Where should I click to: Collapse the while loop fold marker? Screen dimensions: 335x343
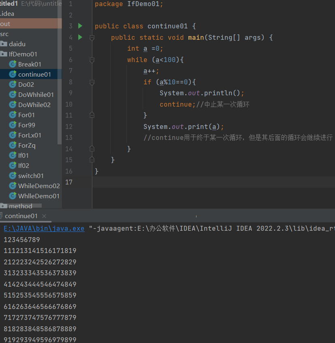tap(92, 60)
